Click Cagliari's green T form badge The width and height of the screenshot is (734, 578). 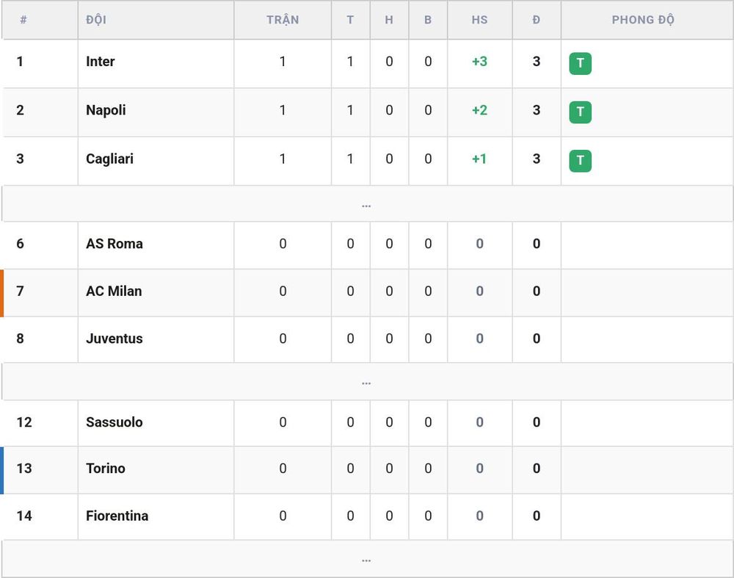tap(580, 161)
